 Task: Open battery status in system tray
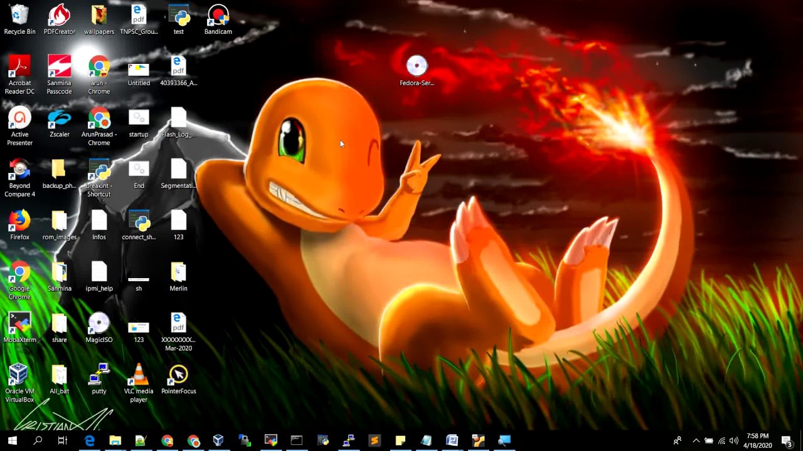(x=709, y=440)
